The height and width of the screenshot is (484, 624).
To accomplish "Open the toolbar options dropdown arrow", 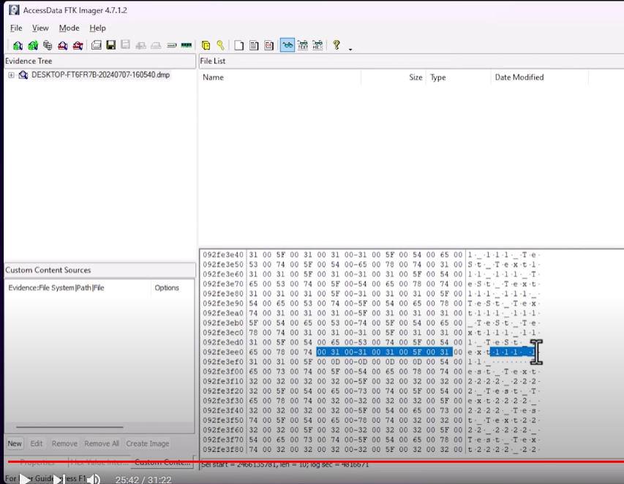I will click(x=350, y=49).
